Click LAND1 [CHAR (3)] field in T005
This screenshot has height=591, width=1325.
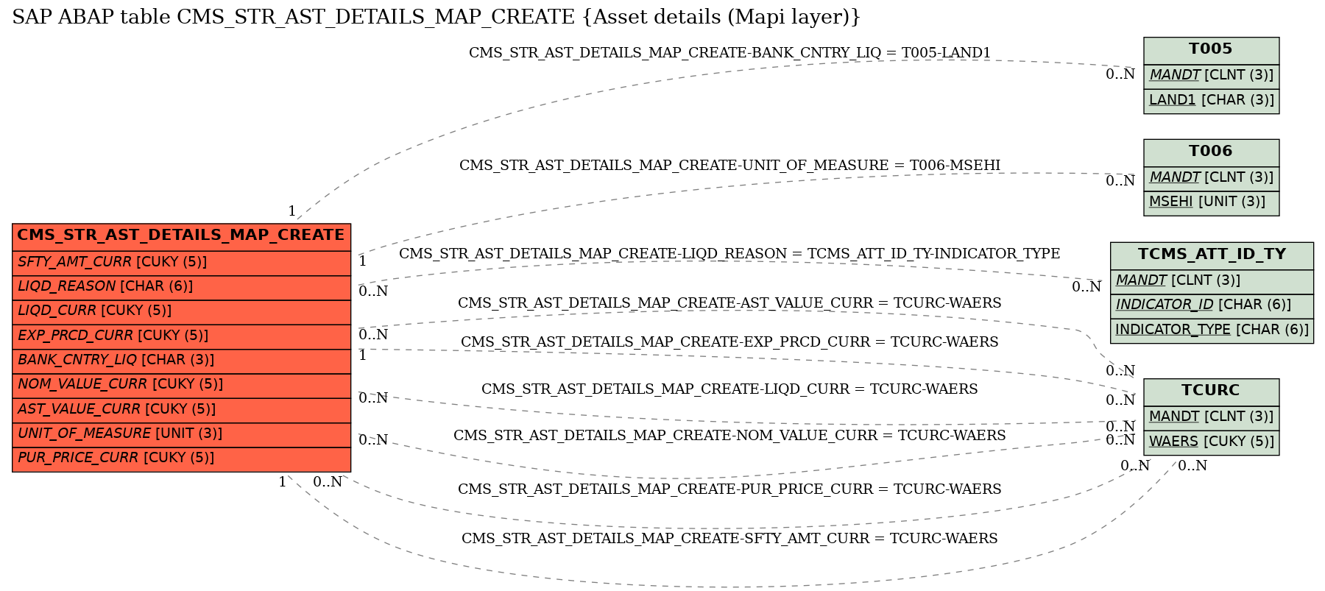tap(1211, 101)
